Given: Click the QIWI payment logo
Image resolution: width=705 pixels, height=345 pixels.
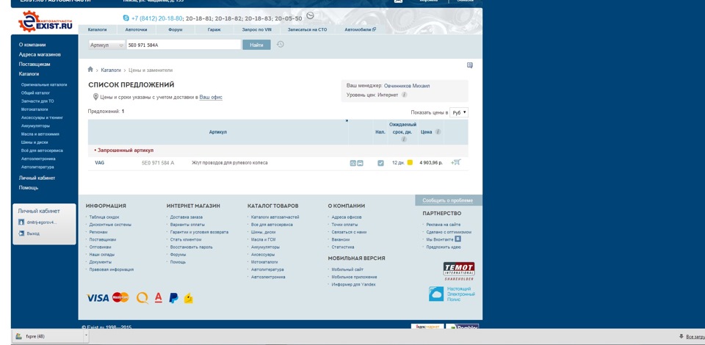Looking at the screenshot, I should [x=142, y=297].
